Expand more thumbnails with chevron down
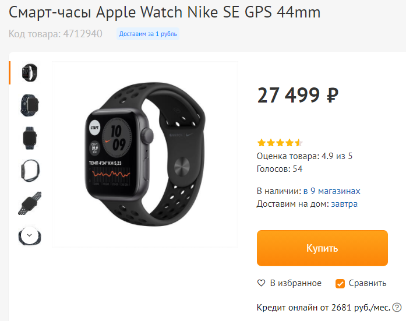 pos(30,235)
